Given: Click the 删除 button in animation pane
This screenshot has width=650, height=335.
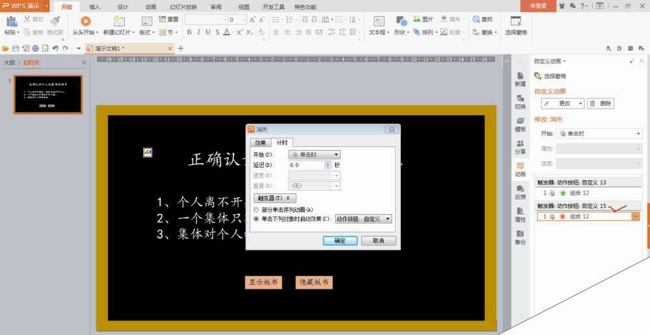Looking at the screenshot, I should (601, 103).
